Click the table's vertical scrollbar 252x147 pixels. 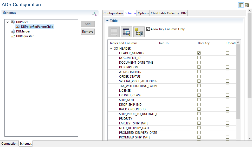238,81
